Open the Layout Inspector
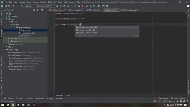This screenshot has height=107, width=190. coord(178,98)
